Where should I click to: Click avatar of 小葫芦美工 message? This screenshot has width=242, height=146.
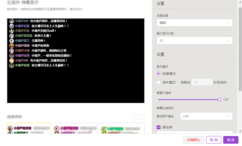[11, 41]
